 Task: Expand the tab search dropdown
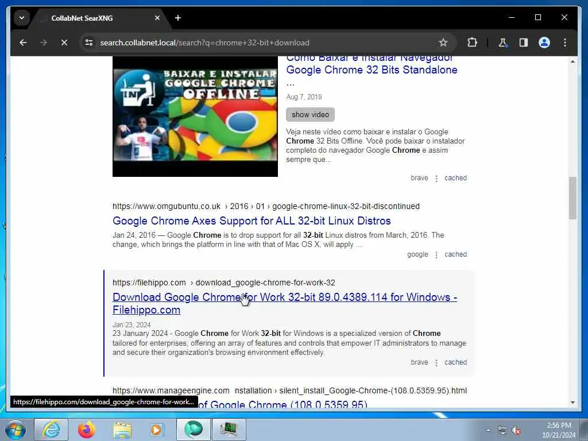(22, 18)
